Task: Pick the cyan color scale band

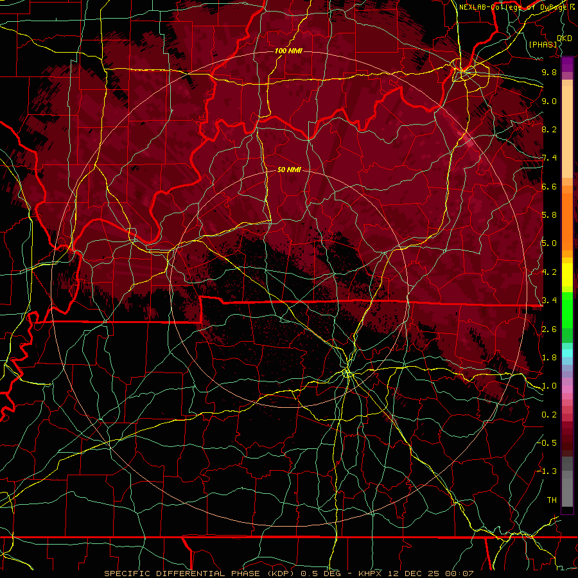Action: (567, 353)
